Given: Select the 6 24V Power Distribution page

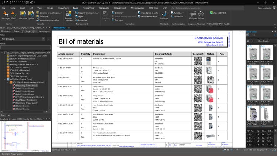Looking at the screenshot, I should pos(26,100).
